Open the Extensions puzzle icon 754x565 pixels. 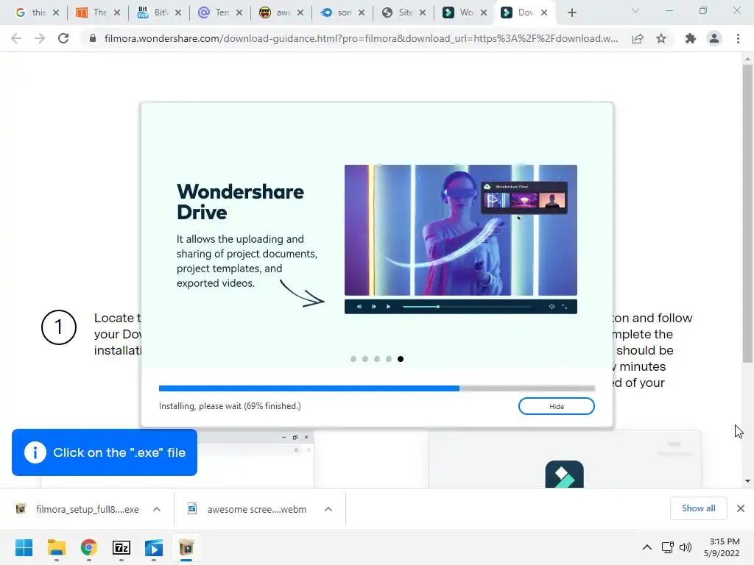point(691,38)
